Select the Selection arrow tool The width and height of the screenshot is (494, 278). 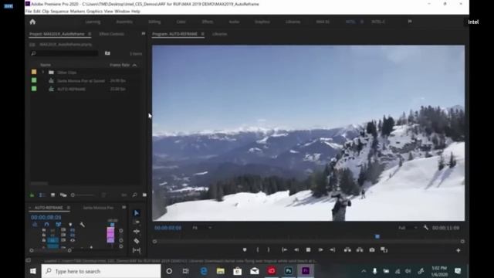[136, 213]
